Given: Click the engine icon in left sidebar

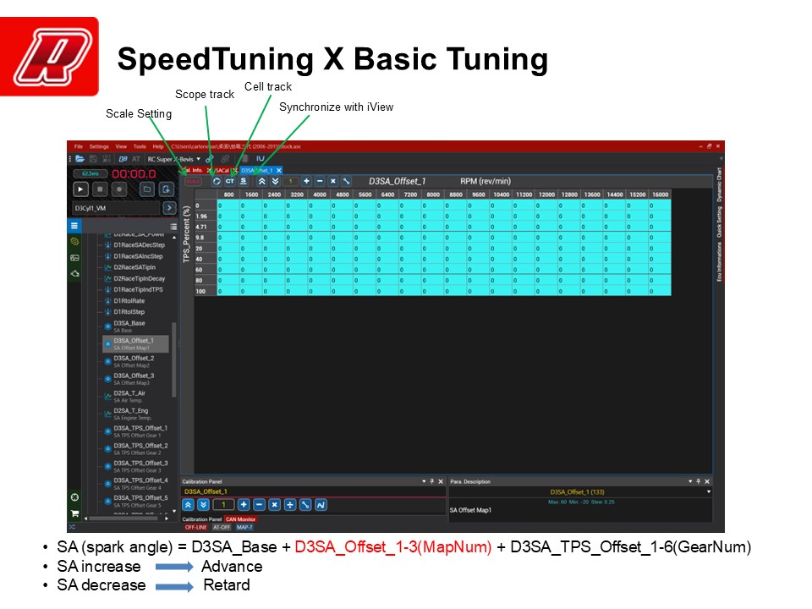Looking at the screenshot, I should click(x=74, y=241).
